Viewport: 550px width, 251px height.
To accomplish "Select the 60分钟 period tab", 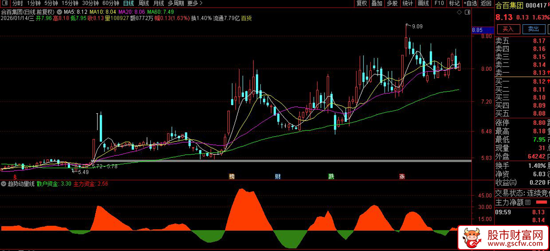I will tap(110, 3).
